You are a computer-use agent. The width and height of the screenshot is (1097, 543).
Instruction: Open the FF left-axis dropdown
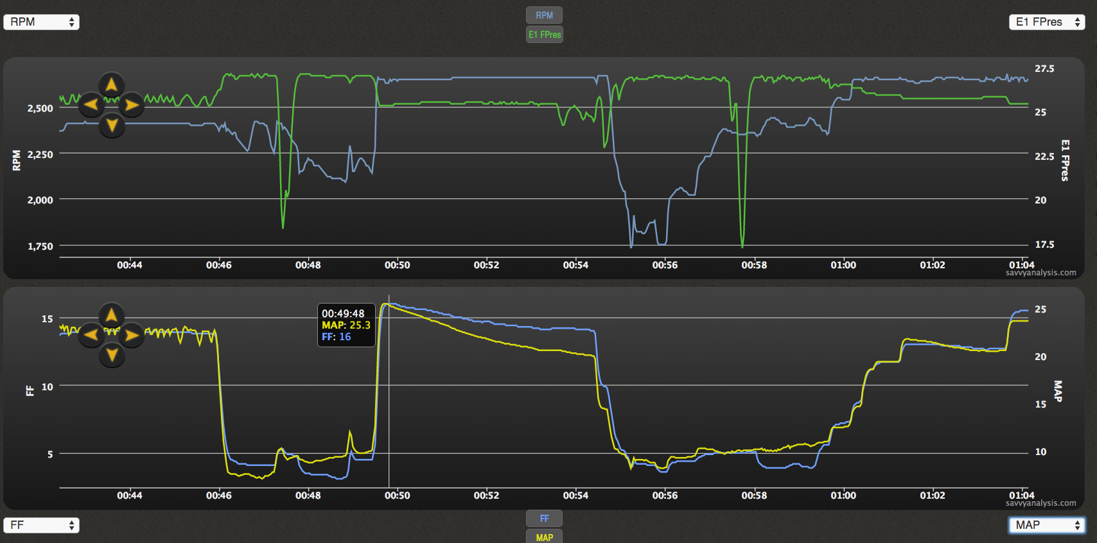[42, 525]
